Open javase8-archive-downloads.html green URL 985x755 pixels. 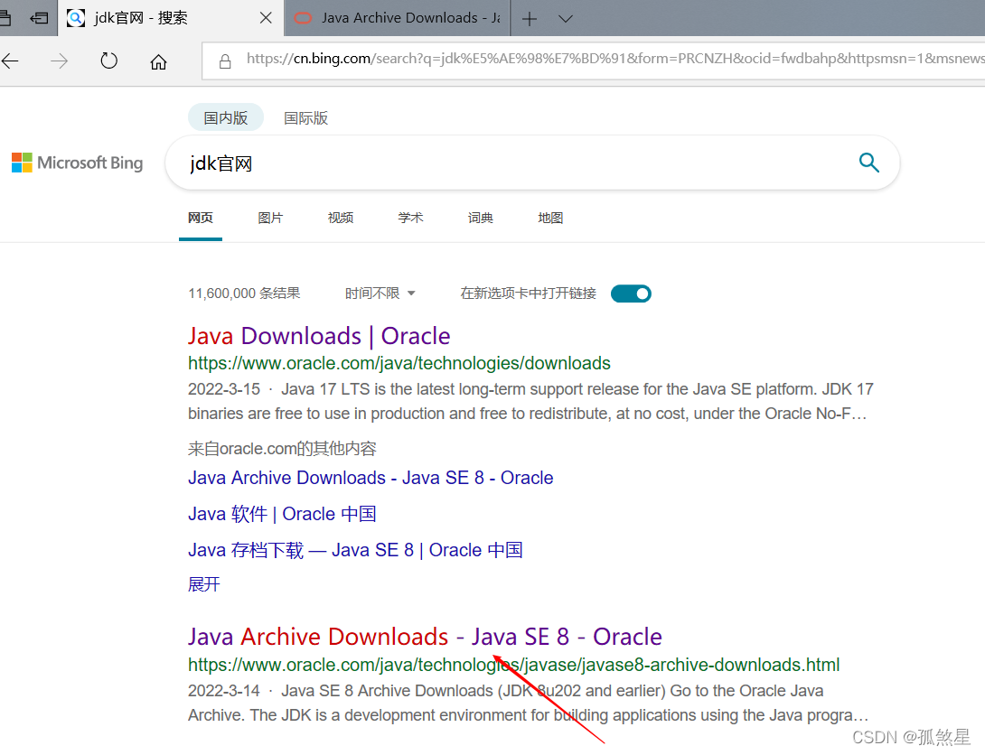pos(514,665)
